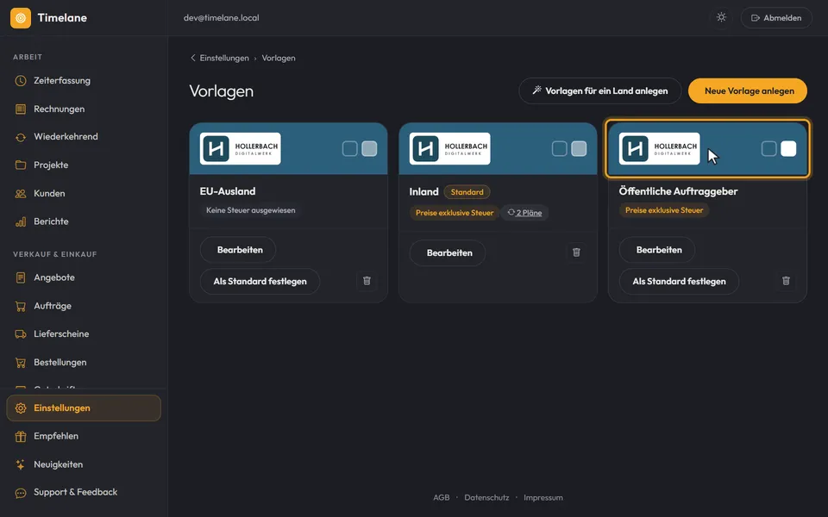Image resolution: width=828 pixels, height=517 pixels.
Task: Open the Impressum footer link
Action: point(543,497)
